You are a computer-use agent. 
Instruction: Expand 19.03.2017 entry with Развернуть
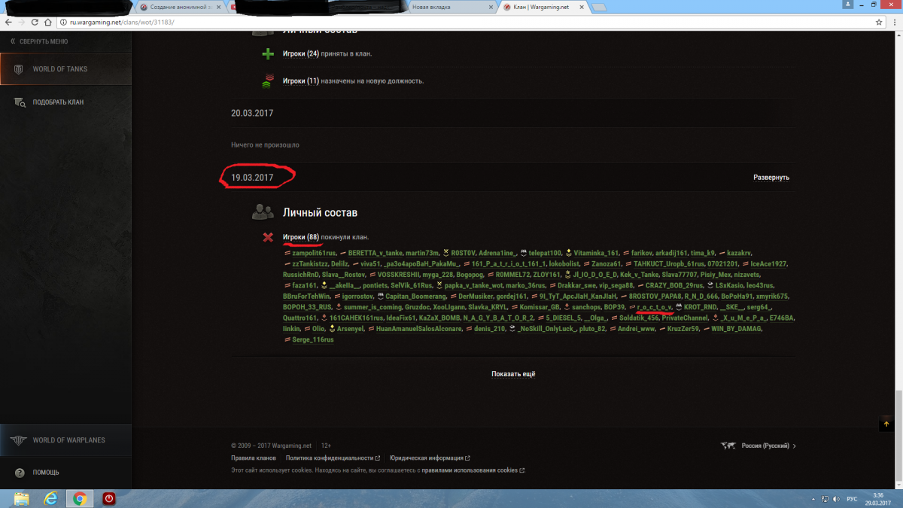point(771,178)
